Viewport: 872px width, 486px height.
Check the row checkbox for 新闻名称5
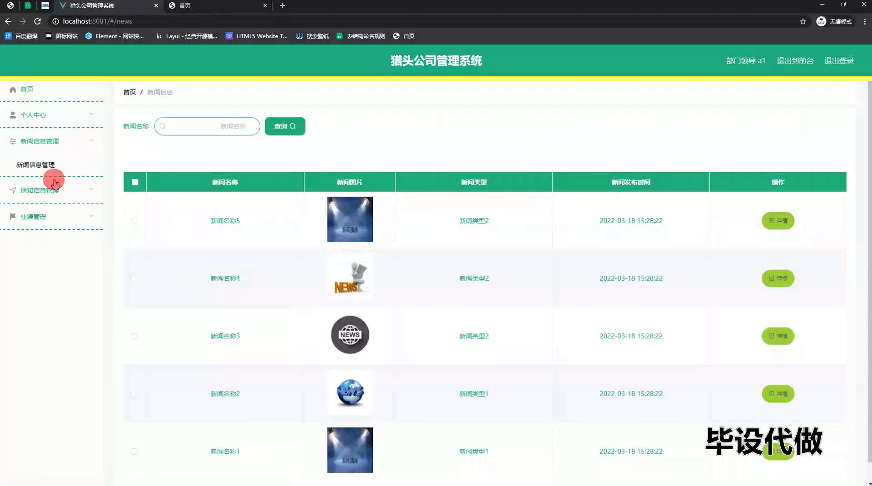tap(134, 221)
